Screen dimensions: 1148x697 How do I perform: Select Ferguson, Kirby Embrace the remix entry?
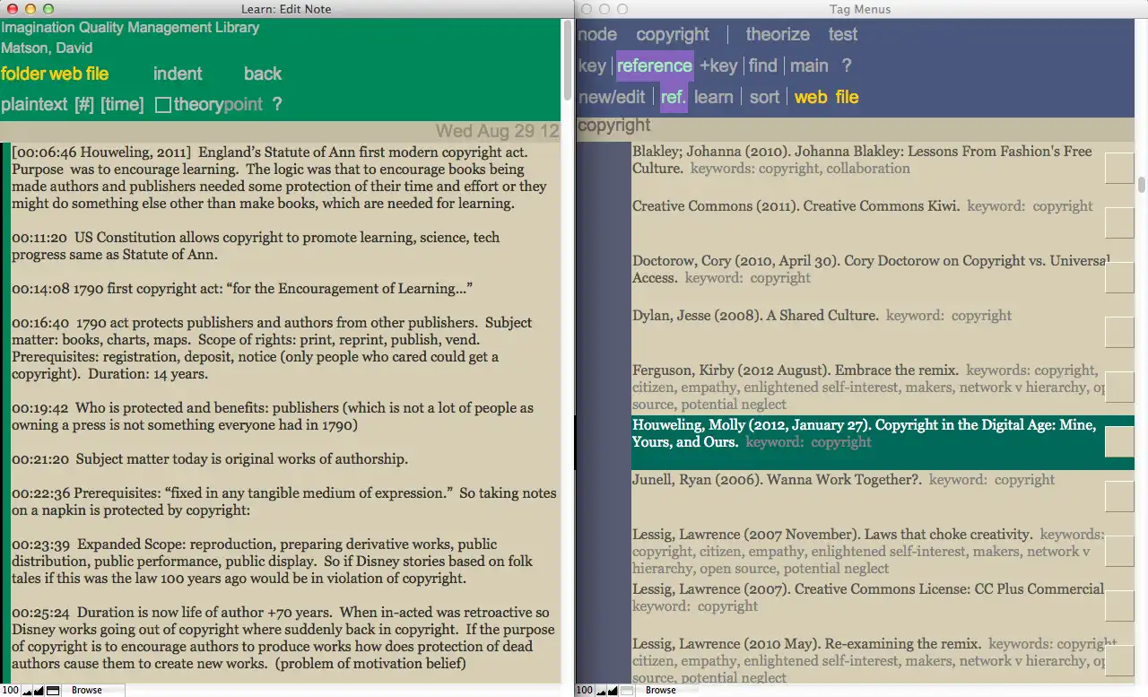pos(867,388)
